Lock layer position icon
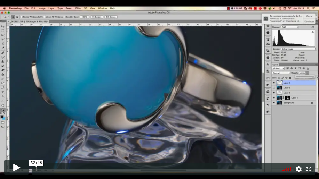Viewport: 319px width, 179px height. click(286, 78)
